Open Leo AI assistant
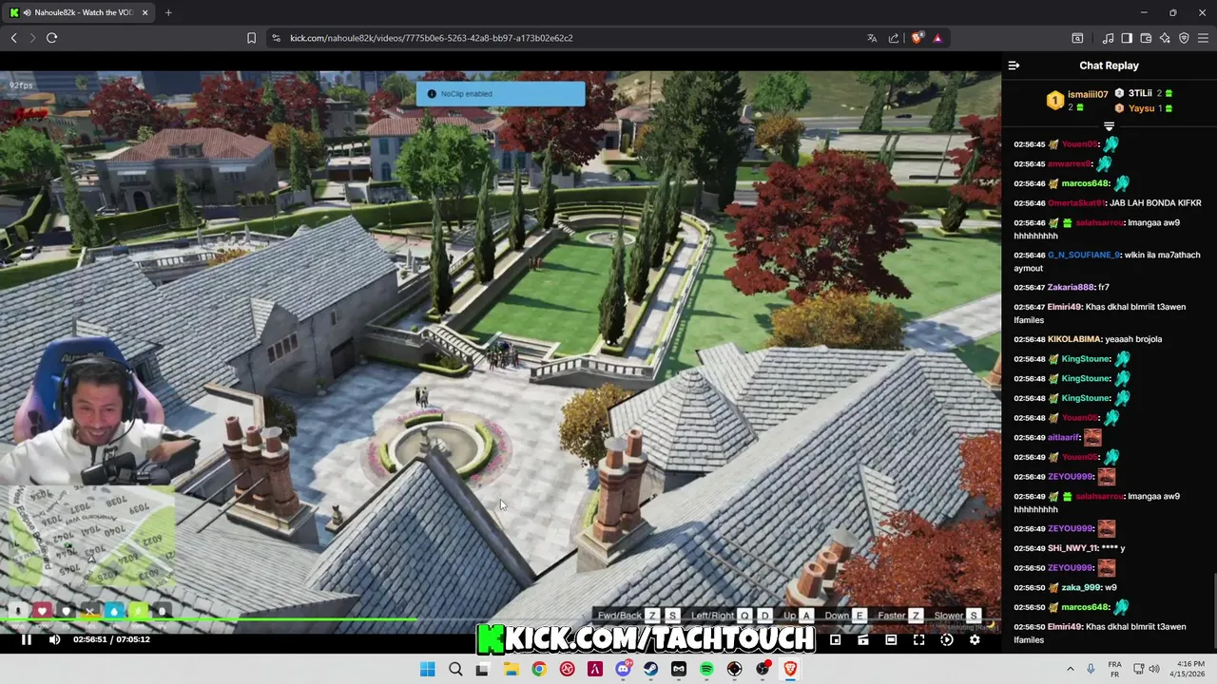 [x=1165, y=38]
